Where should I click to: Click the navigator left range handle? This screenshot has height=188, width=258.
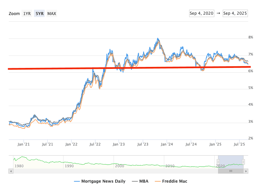click(218, 162)
